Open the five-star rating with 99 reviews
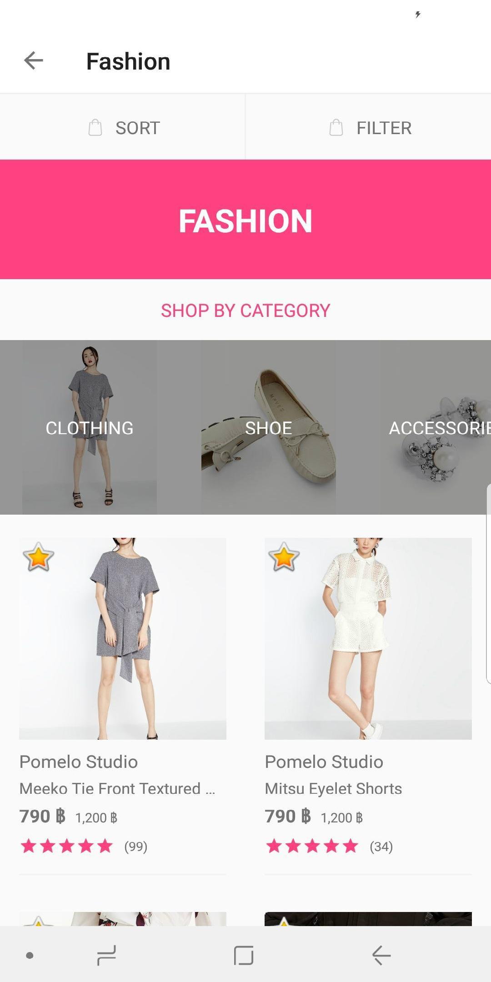The image size is (491, 982). [84, 847]
